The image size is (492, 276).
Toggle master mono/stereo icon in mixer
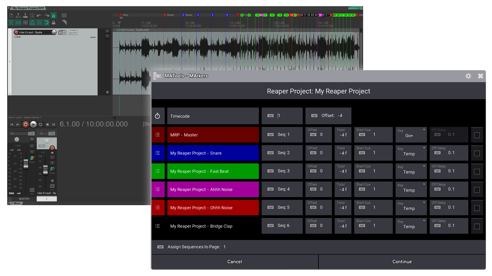point(32,139)
